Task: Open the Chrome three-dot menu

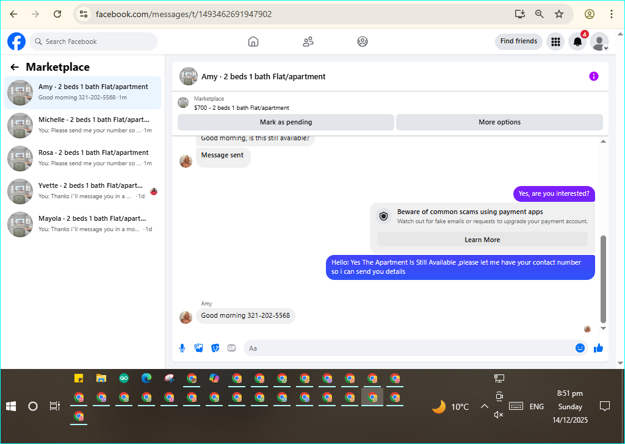Action: tap(612, 14)
